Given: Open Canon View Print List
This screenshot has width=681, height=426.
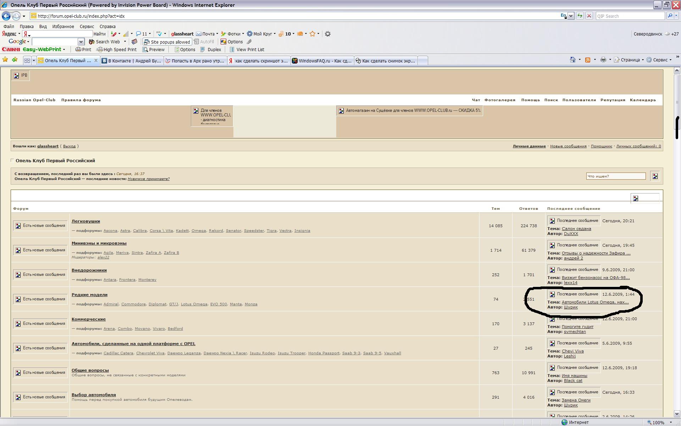Looking at the screenshot, I should 247,49.
